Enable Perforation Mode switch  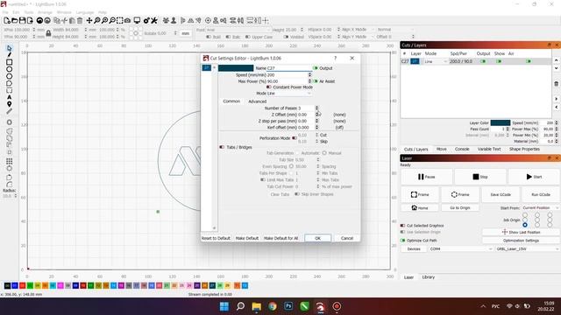click(x=295, y=138)
